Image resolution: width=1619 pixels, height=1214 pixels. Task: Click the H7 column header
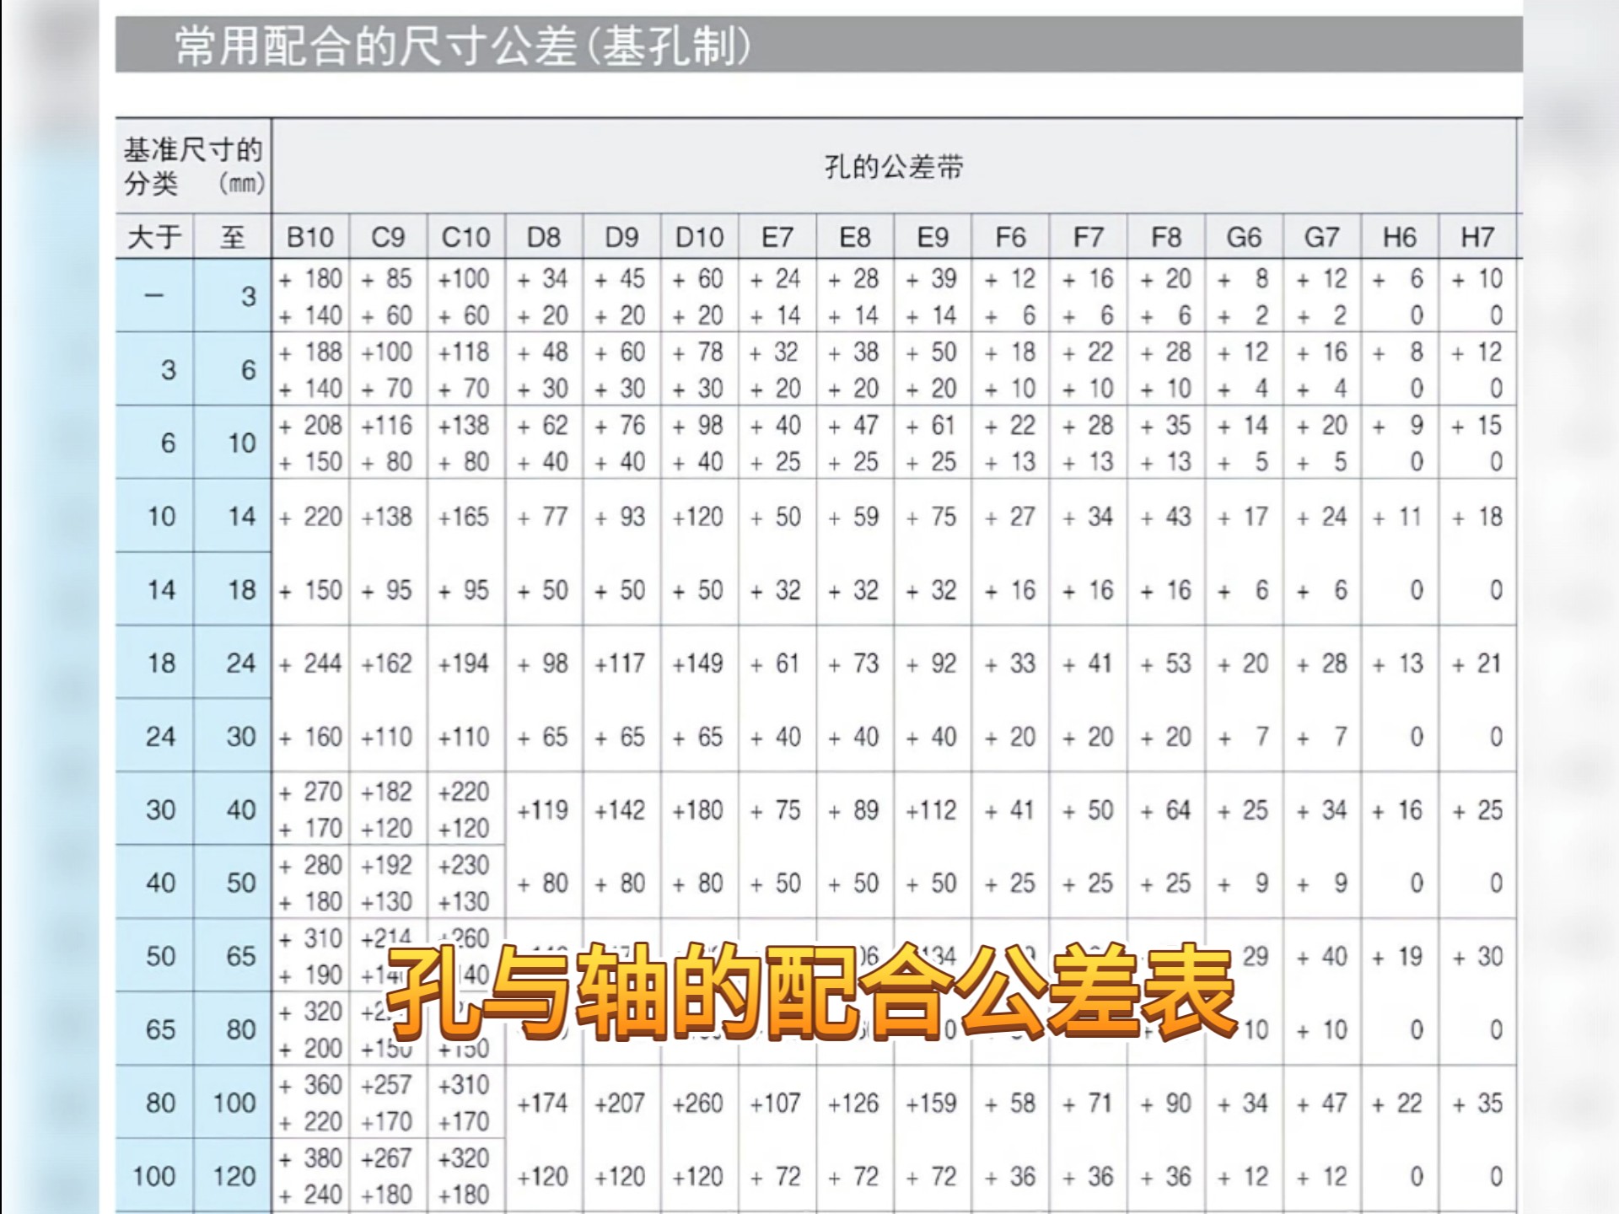1477,237
